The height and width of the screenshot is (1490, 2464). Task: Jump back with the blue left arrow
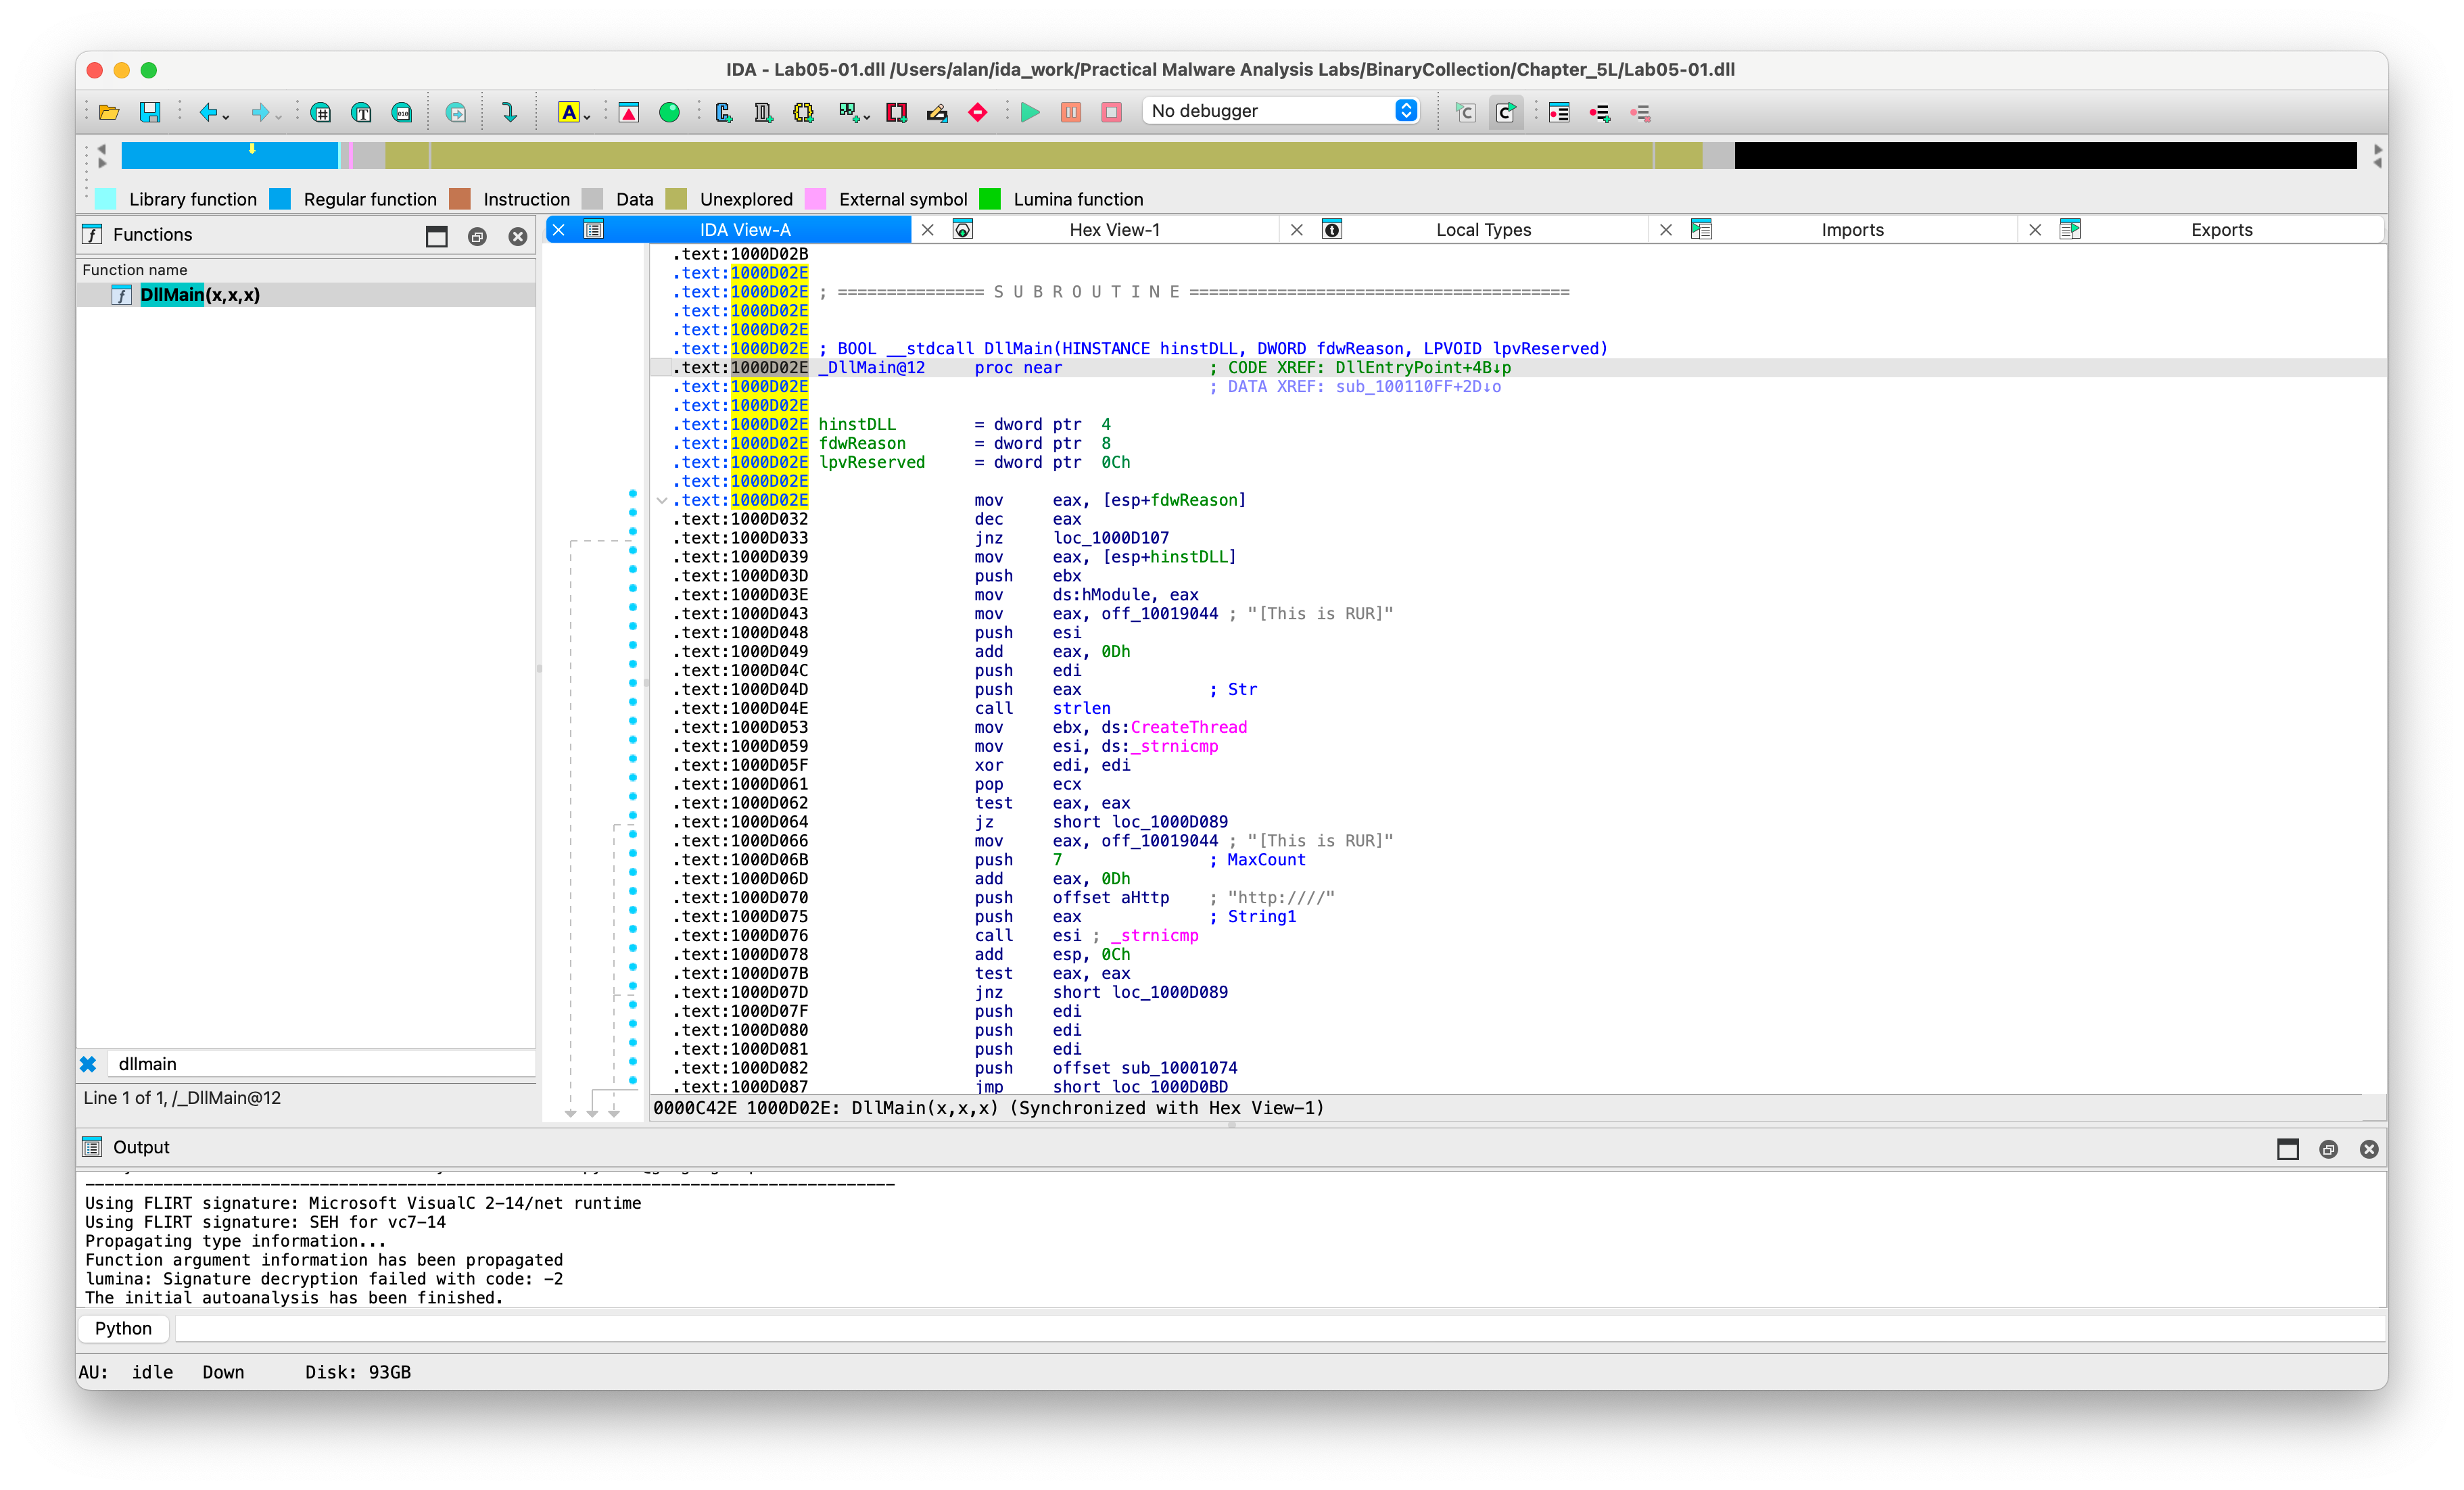pos(207,112)
